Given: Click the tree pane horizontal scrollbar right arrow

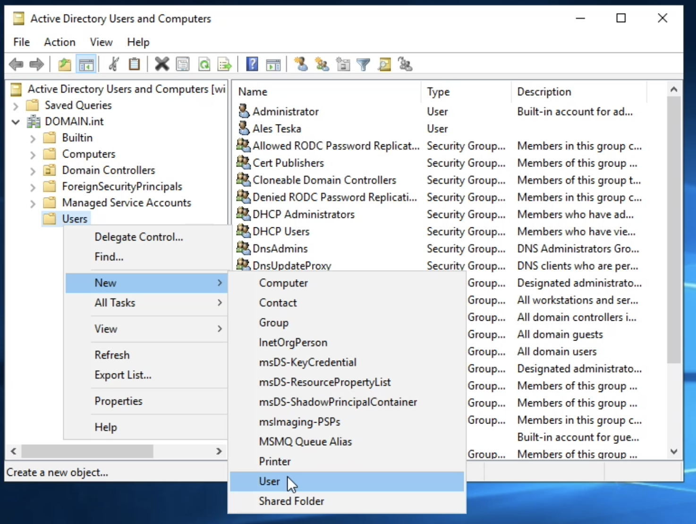Looking at the screenshot, I should tap(219, 451).
